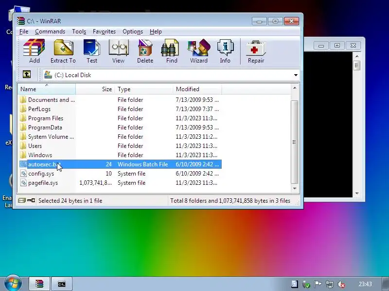
Task: Click the file list vertical scrollbar thumb
Action: point(295,142)
